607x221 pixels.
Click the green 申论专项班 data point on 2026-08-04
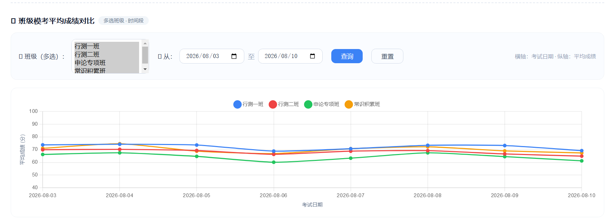click(x=120, y=153)
